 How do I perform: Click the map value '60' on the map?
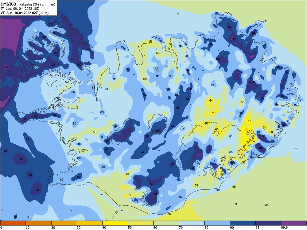point(145,79)
